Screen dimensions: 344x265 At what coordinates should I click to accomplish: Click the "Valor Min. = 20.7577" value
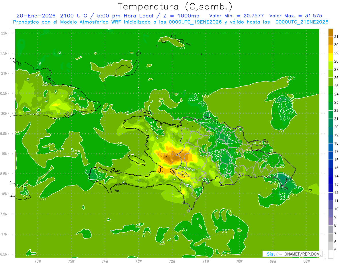point(236,16)
